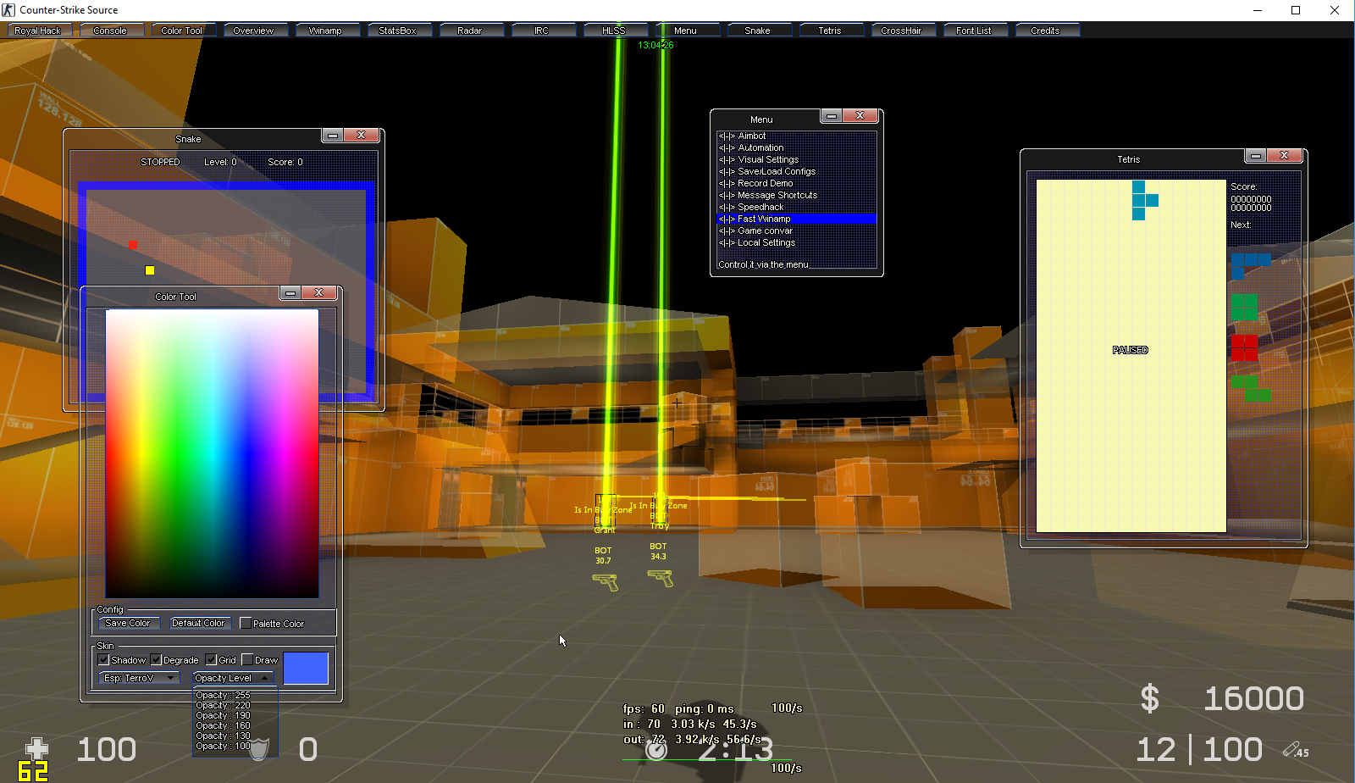Expand the Record Demo menu entry
1355x783 pixels.
point(796,183)
